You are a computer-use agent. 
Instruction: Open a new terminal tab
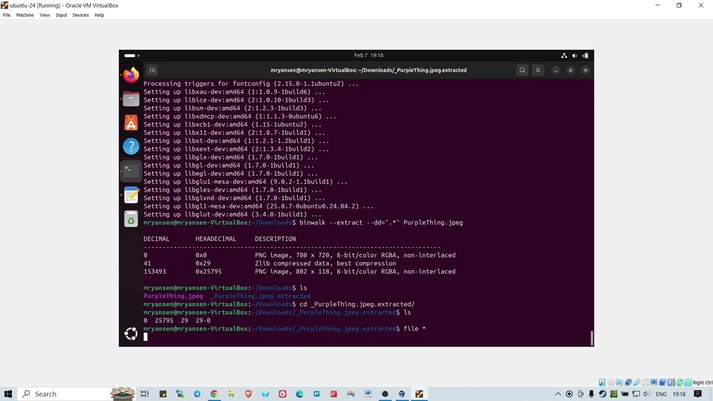click(152, 70)
